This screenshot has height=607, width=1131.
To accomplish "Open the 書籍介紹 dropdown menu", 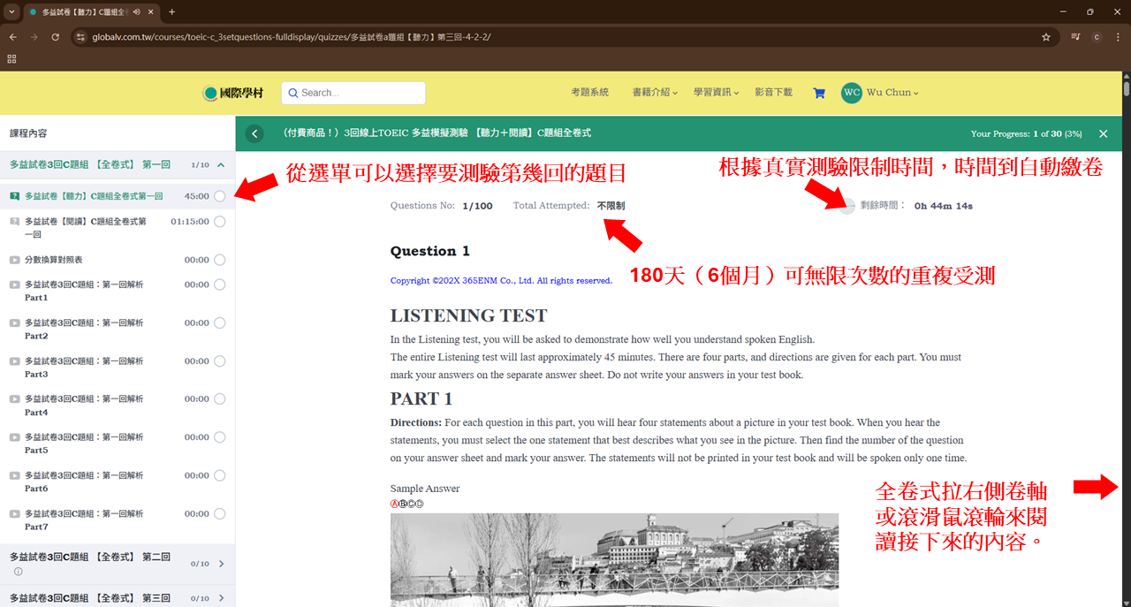I will tap(655, 93).
